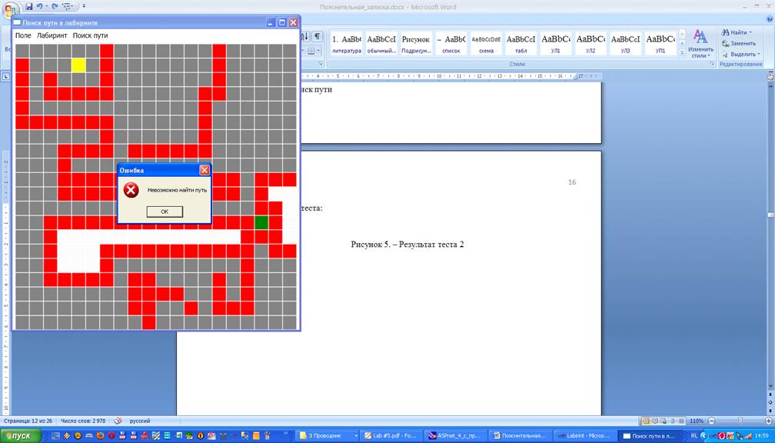Click the yellow start cell in the maze
Image resolution: width=775 pixels, height=443 pixels.
[78, 65]
